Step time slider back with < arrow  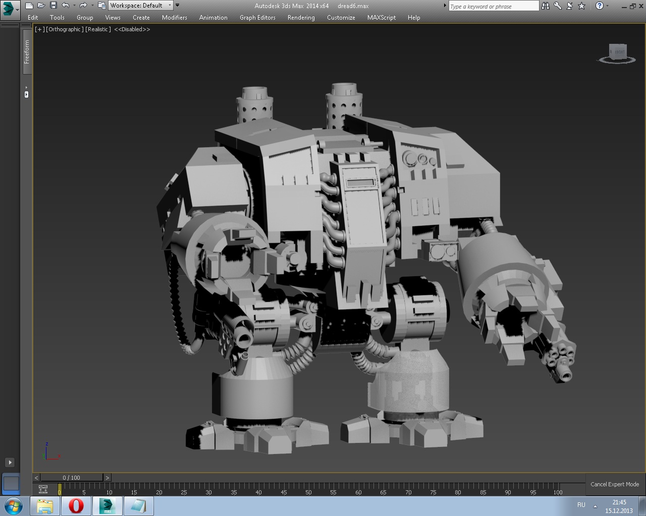(x=36, y=477)
